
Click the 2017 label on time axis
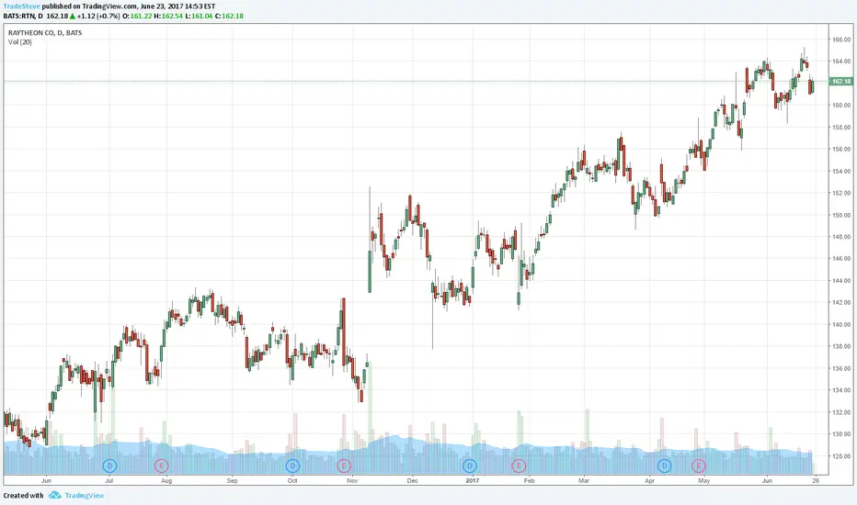click(x=473, y=481)
